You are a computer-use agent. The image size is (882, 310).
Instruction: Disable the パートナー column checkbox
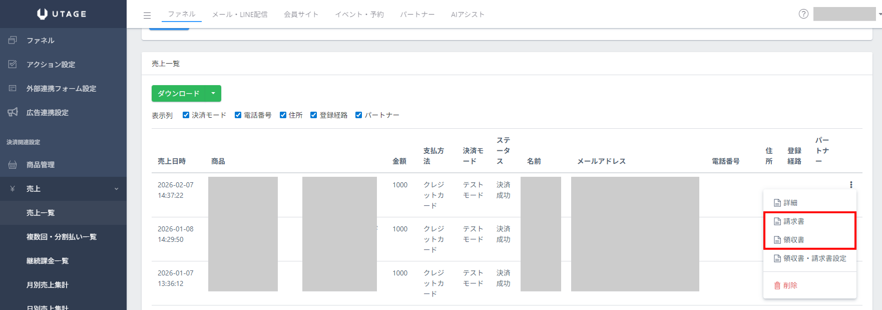click(x=358, y=115)
